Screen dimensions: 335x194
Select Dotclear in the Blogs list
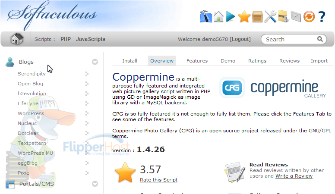click(28, 133)
